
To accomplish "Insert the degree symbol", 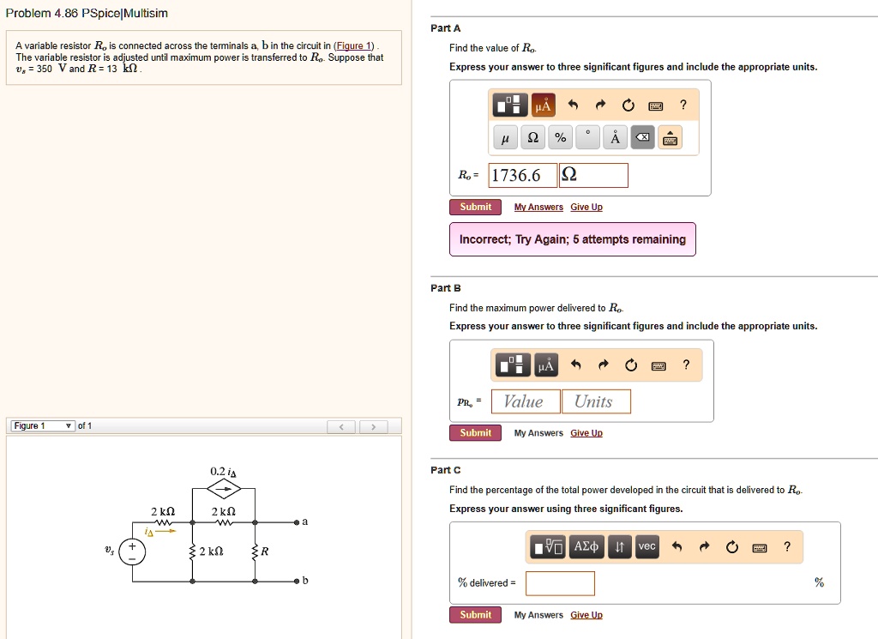I will tap(586, 137).
